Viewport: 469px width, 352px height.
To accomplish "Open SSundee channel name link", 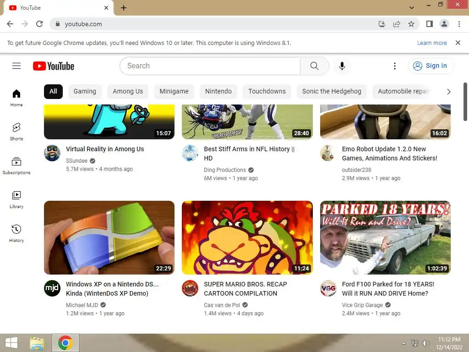I will pyautogui.click(x=76, y=161).
